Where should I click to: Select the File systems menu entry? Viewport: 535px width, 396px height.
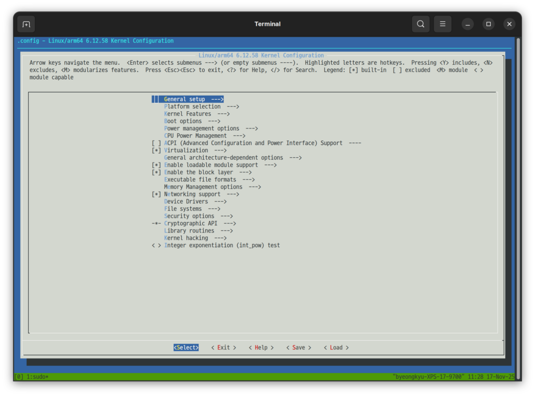pyautogui.click(x=192, y=209)
